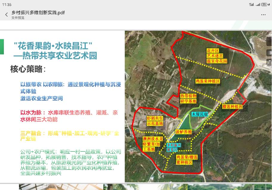This screenshot has height=190, width=272.
Task: Tap the 11:35 clock in status bar
Action: [7, 5]
